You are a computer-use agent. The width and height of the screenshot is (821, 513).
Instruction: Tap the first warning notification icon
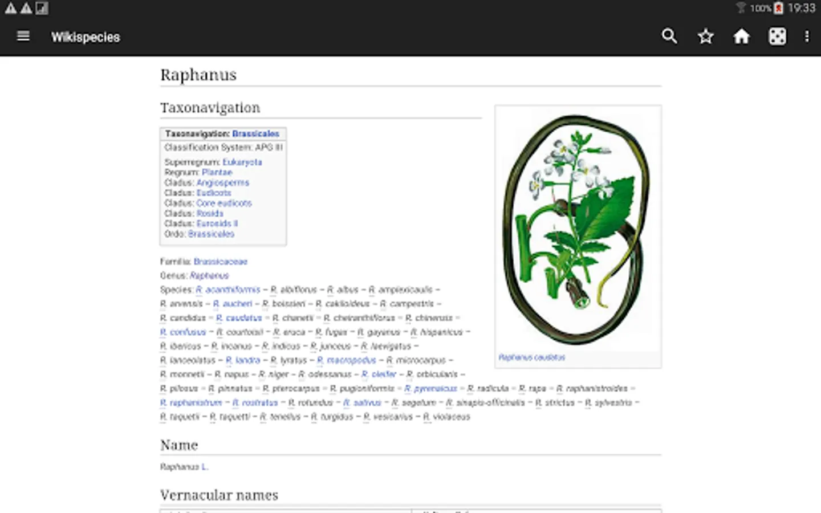(10, 8)
